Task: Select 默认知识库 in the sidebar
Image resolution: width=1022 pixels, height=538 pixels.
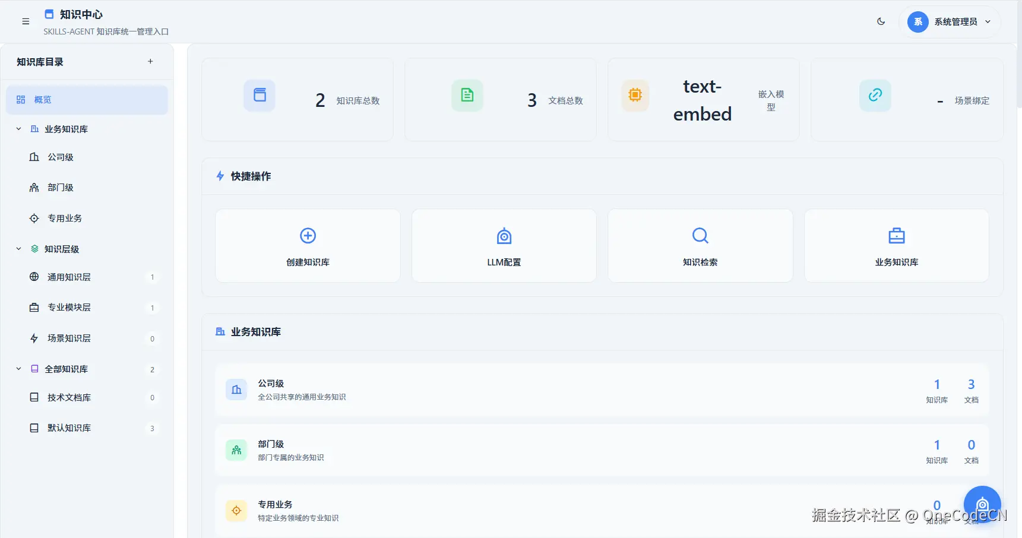Action: coord(69,428)
